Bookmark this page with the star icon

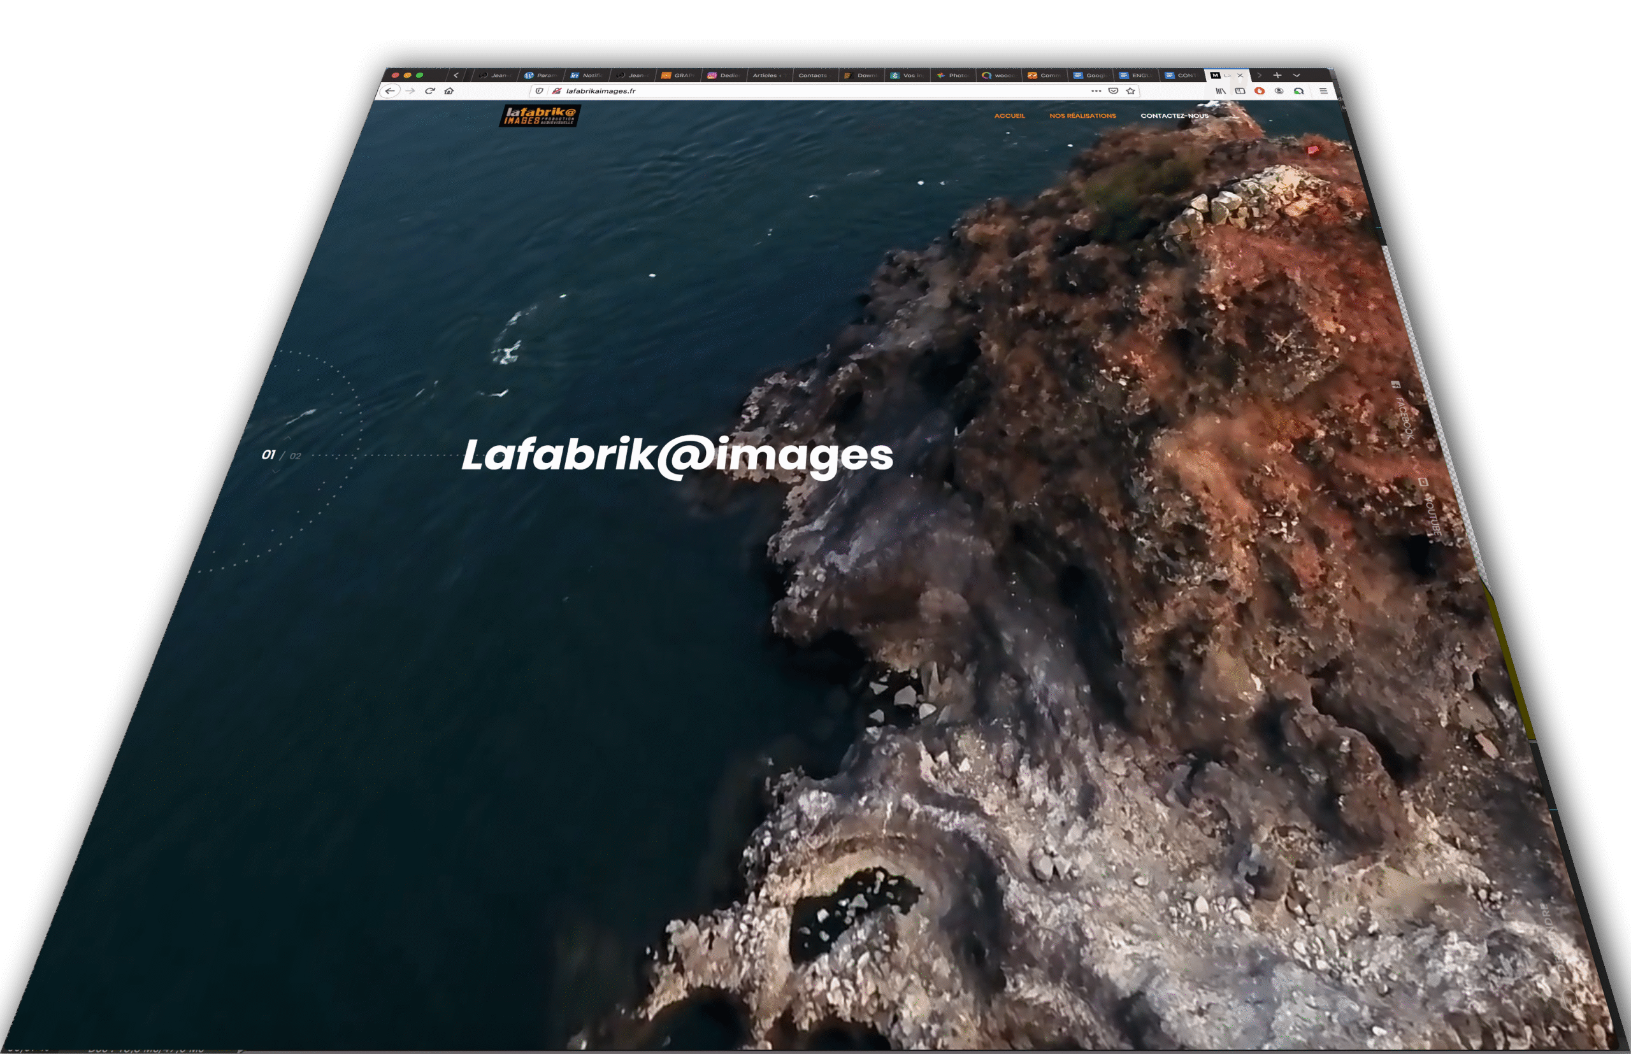(x=1130, y=90)
